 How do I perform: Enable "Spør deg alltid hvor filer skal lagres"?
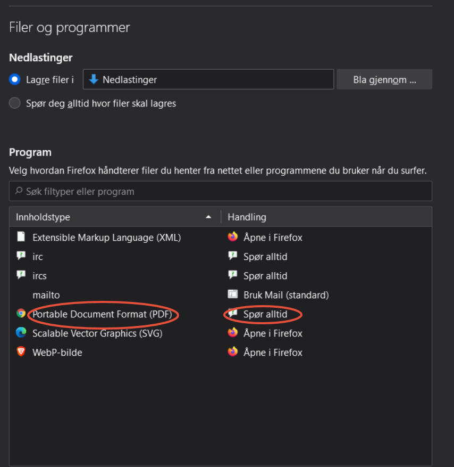[15, 103]
